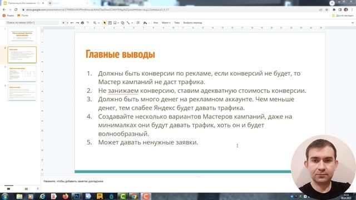Open Chrome three-dot menu
The width and height of the screenshot is (356, 200).
[x=352, y=10]
